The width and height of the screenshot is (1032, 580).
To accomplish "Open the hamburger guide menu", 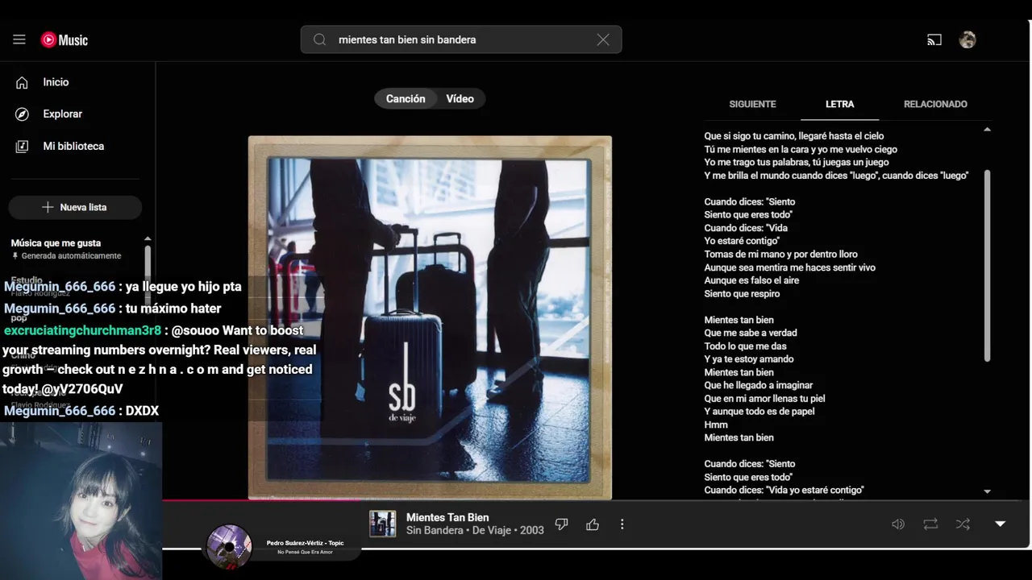I will pos(19,39).
